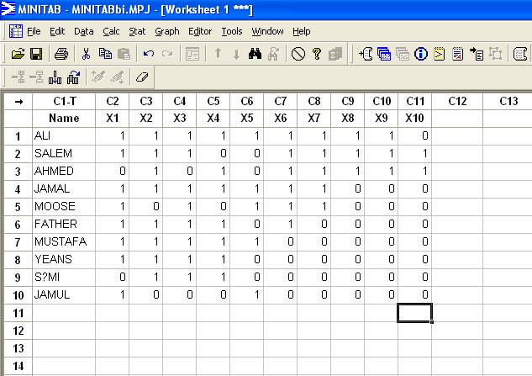Click the cell containing the name SALEM
532x376 pixels.
coord(64,153)
